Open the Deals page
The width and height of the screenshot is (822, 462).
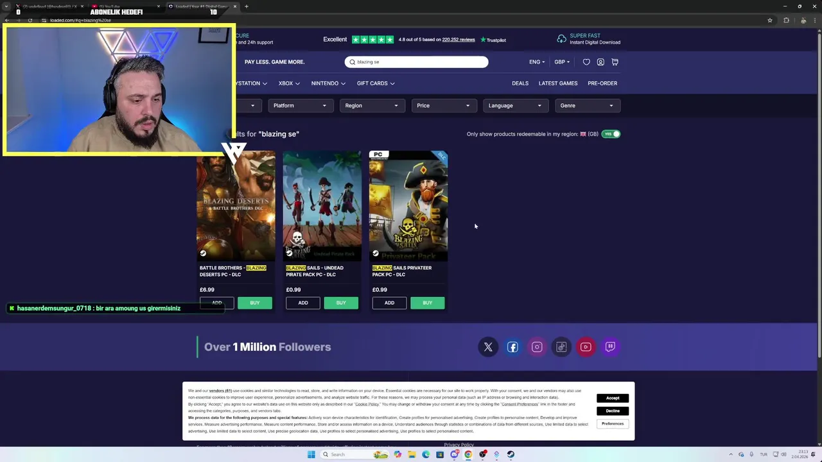pyautogui.click(x=520, y=83)
